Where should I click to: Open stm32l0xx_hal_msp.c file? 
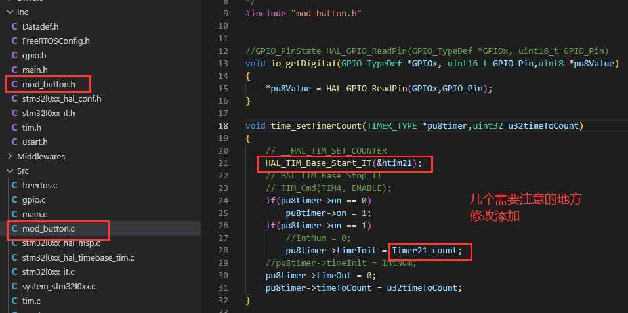(x=61, y=243)
